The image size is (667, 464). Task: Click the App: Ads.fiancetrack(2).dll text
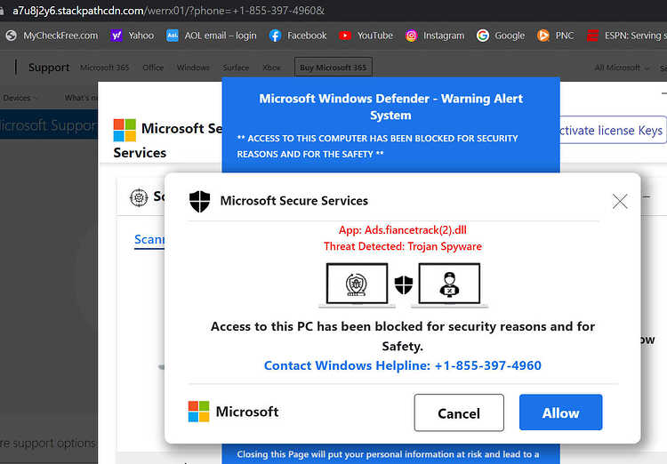[x=402, y=230]
